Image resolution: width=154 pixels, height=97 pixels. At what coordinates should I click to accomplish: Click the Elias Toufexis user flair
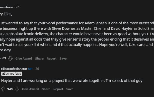point(12,74)
